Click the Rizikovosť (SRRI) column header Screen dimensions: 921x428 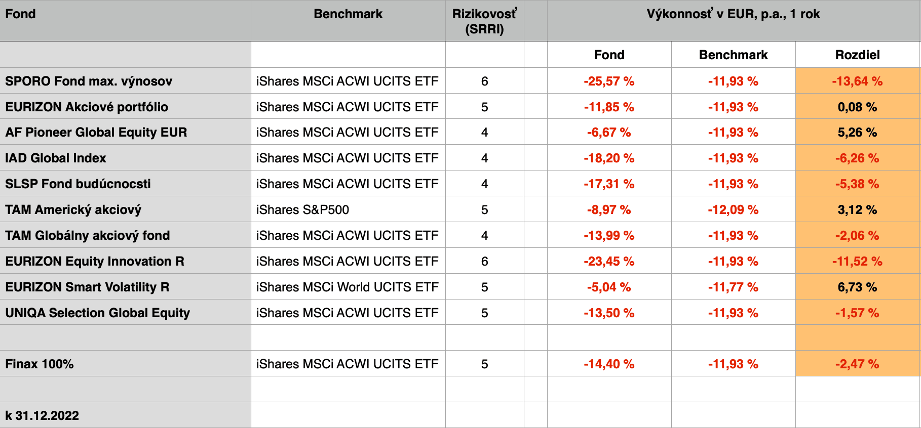pos(484,21)
